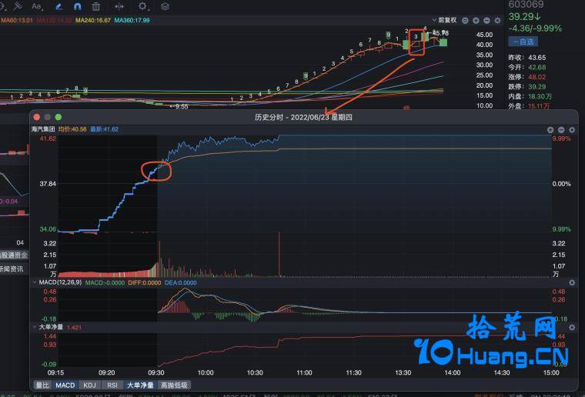Click the 今开 42.68 value

(537, 68)
